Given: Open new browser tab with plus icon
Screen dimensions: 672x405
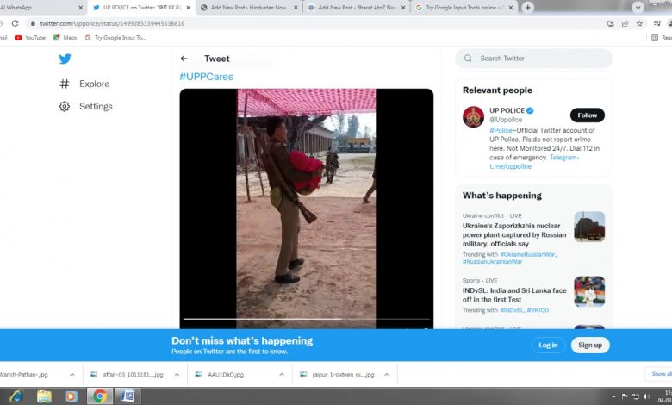Looking at the screenshot, I should pyautogui.click(x=527, y=7).
